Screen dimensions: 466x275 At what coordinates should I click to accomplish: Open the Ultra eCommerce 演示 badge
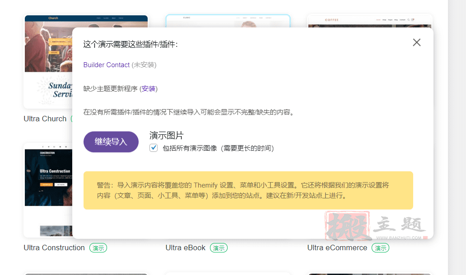point(380,247)
